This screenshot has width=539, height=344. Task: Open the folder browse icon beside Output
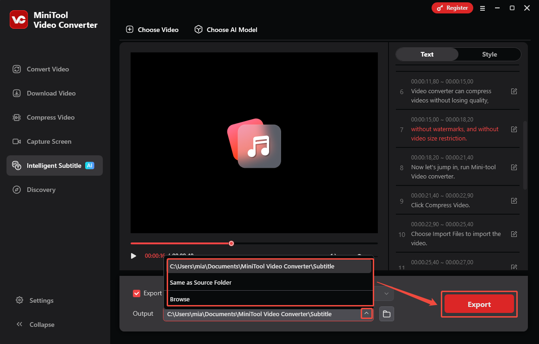[386, 314]
